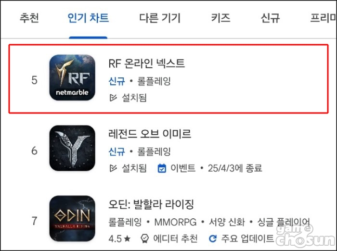Click the calendar 이벤트 icon

(x=162, y=168)
